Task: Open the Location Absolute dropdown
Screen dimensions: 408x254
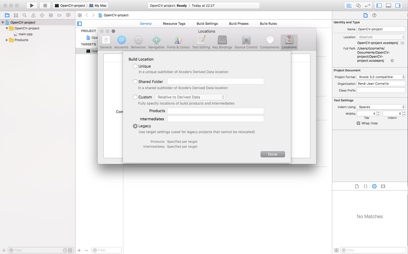Action: (381, 37)
